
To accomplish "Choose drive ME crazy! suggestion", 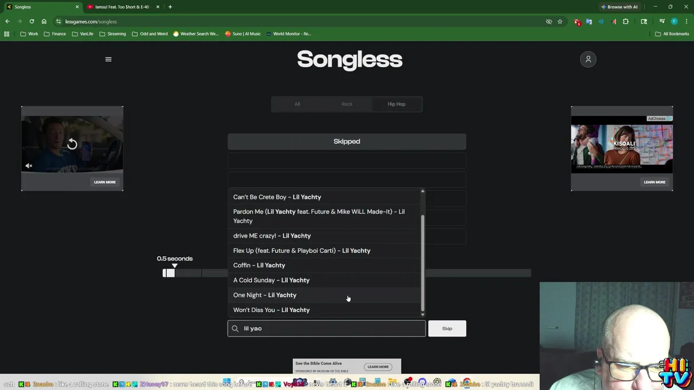I will (x=324, y=236).
